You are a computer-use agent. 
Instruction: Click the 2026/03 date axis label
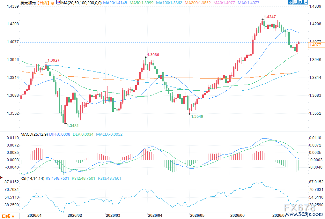[x=113, y=215]
